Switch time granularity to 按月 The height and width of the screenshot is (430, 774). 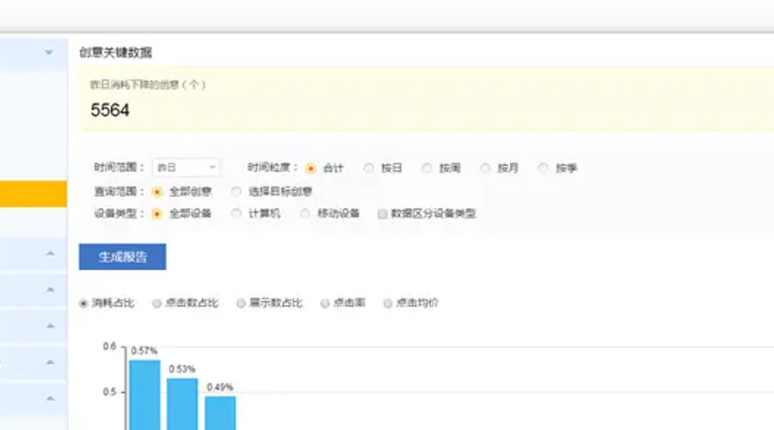pyautogui.click(x=485, y=169)
